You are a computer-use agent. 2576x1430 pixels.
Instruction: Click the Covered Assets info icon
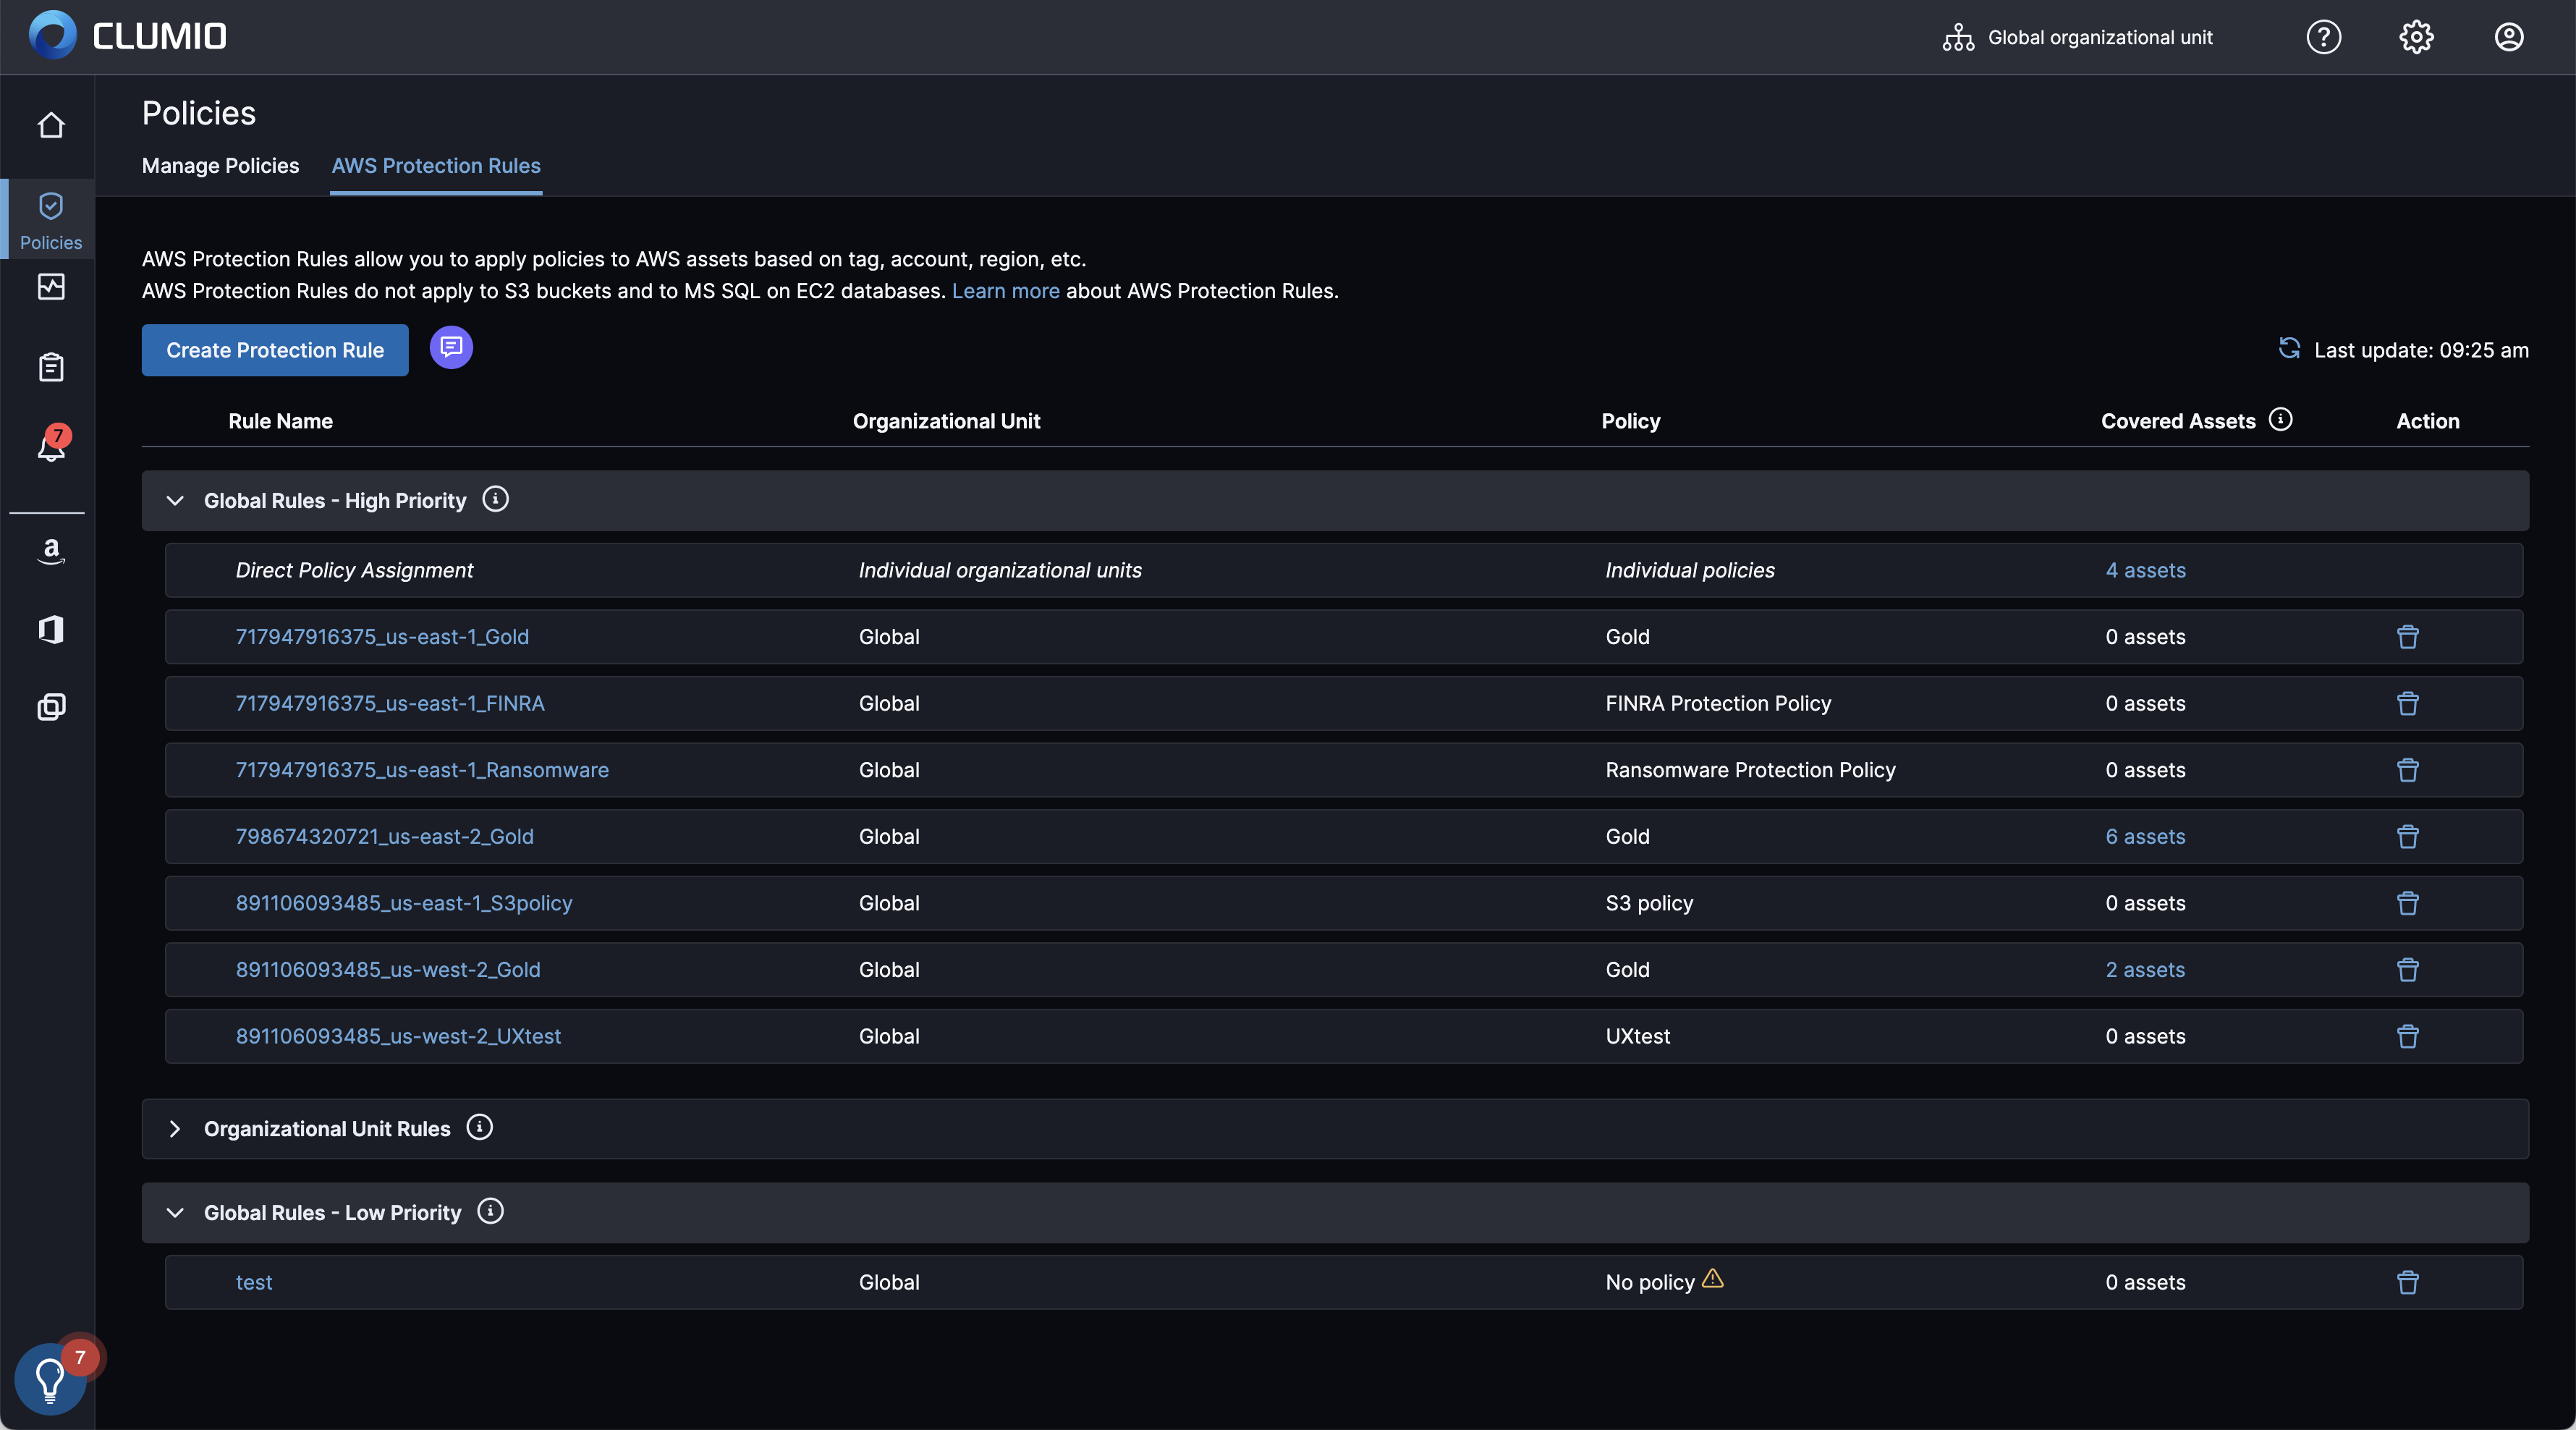coord(2281,419)
